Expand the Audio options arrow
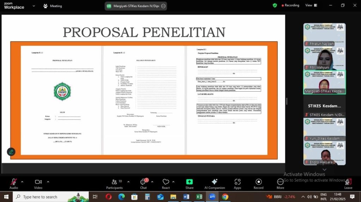This screenshot has height=202, width=361. coord(22,182)
